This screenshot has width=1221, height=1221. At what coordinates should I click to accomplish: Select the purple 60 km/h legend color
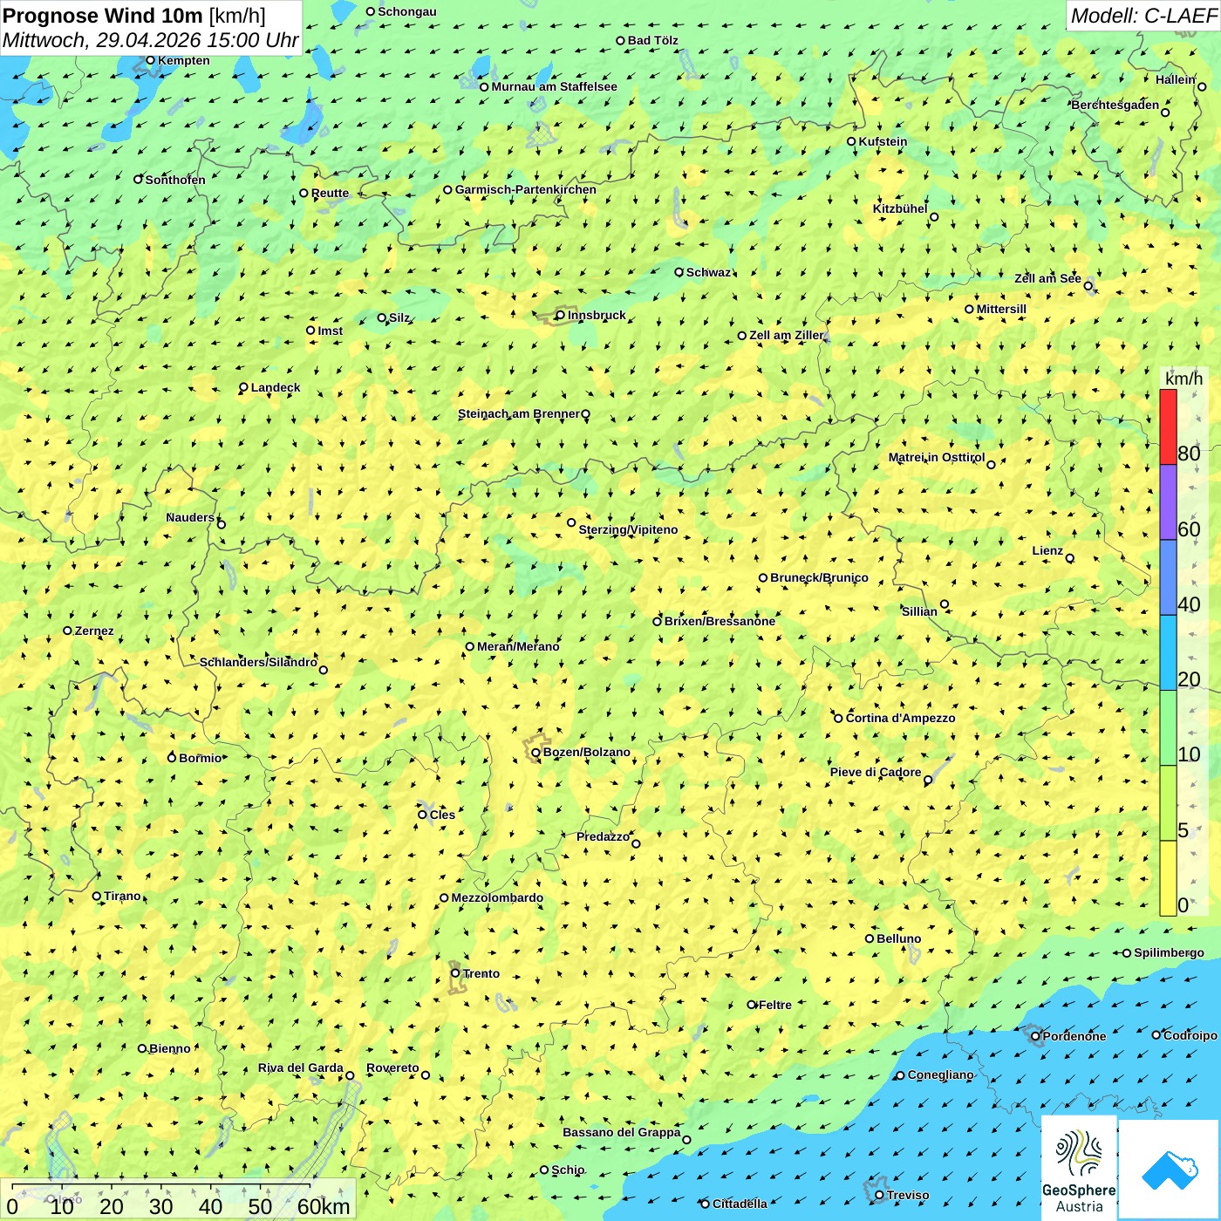pyautogui.click(x=1168, y=502)
